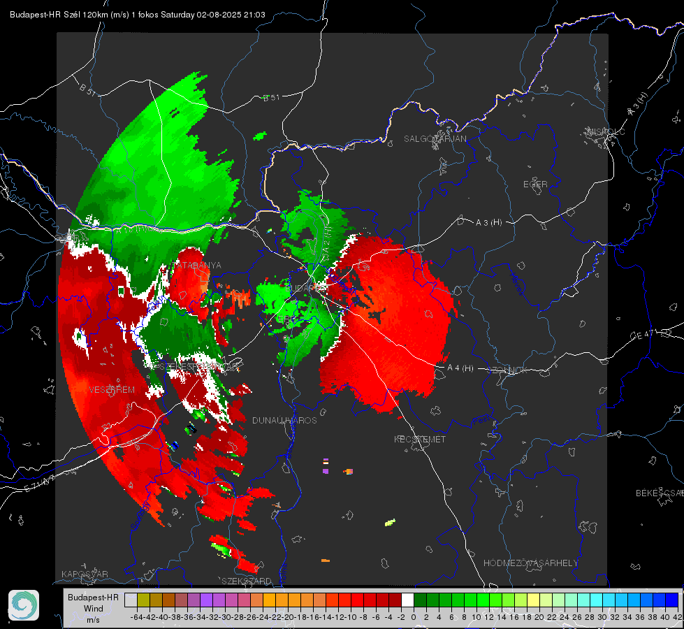The width and height of the screenshot is (684, 629).
Task: Click the 'Budapest-HR Wind m/s' legend label
Action: (x=93, y=609)
